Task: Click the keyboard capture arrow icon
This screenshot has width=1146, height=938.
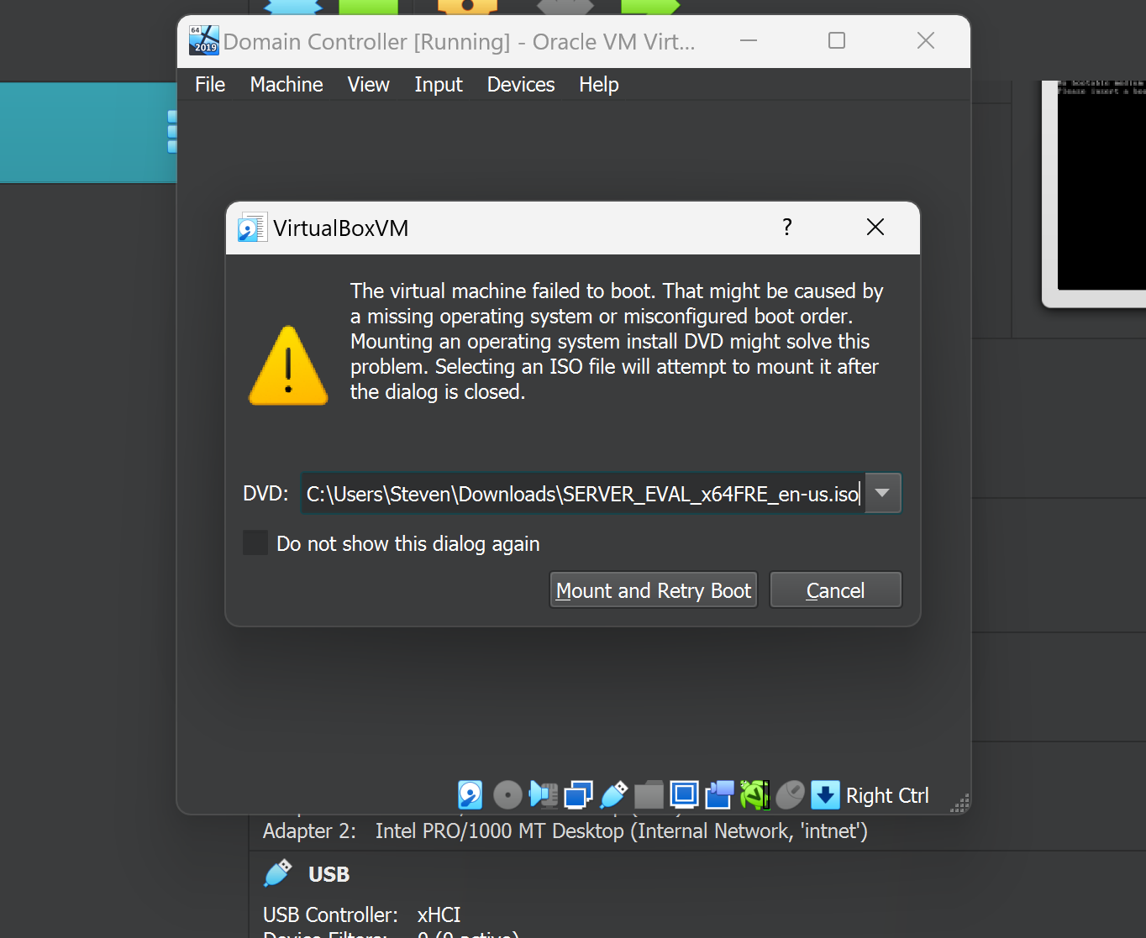Action: 825,794
